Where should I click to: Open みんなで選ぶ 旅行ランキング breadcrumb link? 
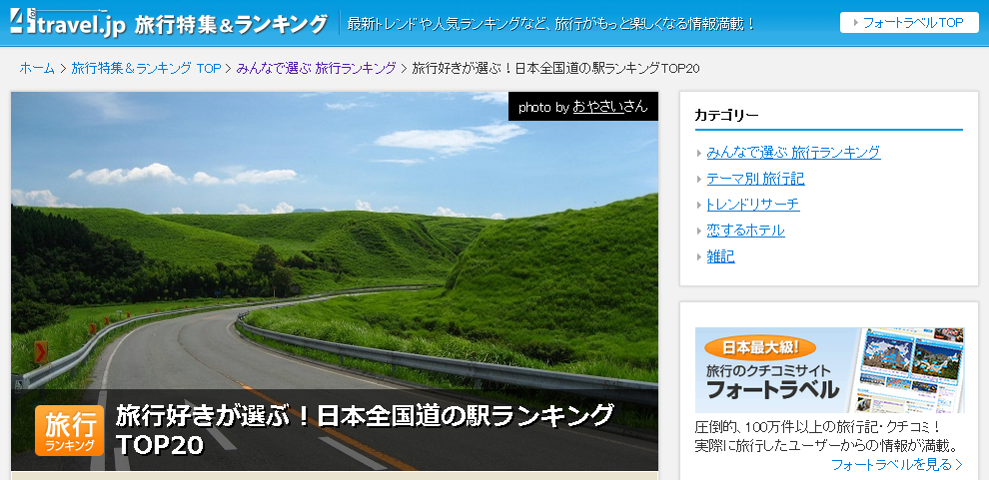coord(316,68)
